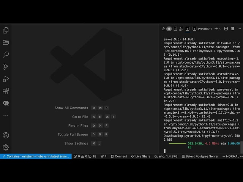Open the Accounts menu

(6, 135)
